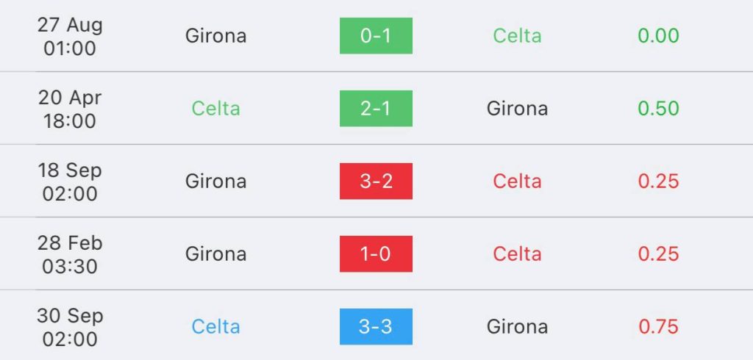Image resolution: width=753 pixels, height=360 pixels.
Task: Select red Celta in the 28 Feb match
Action: coord(517,254)
